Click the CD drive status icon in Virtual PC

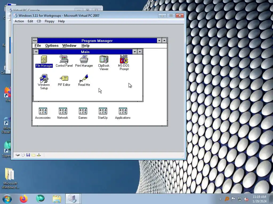click(x=23, y=155)
